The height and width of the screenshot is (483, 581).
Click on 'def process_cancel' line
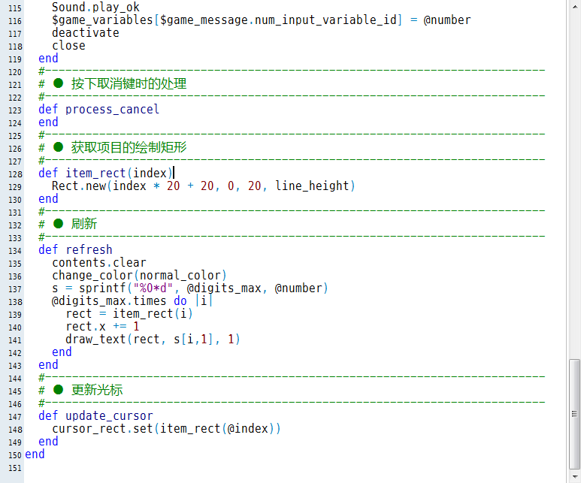pyautogui.click(x=98, y=109)
